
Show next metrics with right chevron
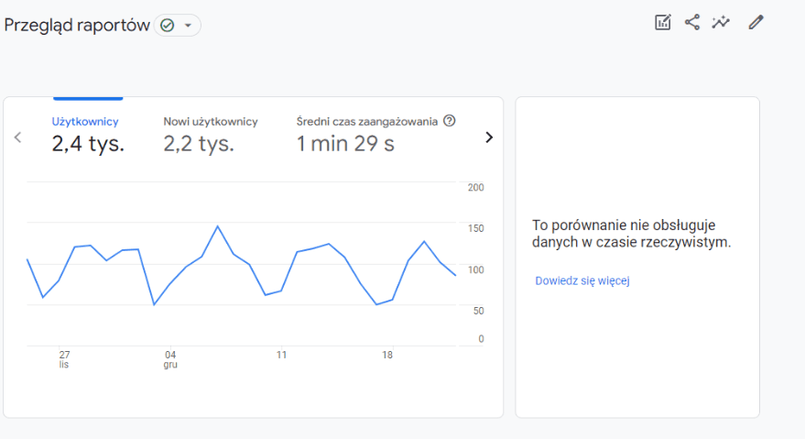tap(488, 137)
